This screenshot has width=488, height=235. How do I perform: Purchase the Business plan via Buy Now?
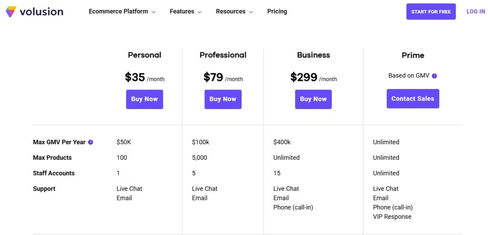[313, 99]
